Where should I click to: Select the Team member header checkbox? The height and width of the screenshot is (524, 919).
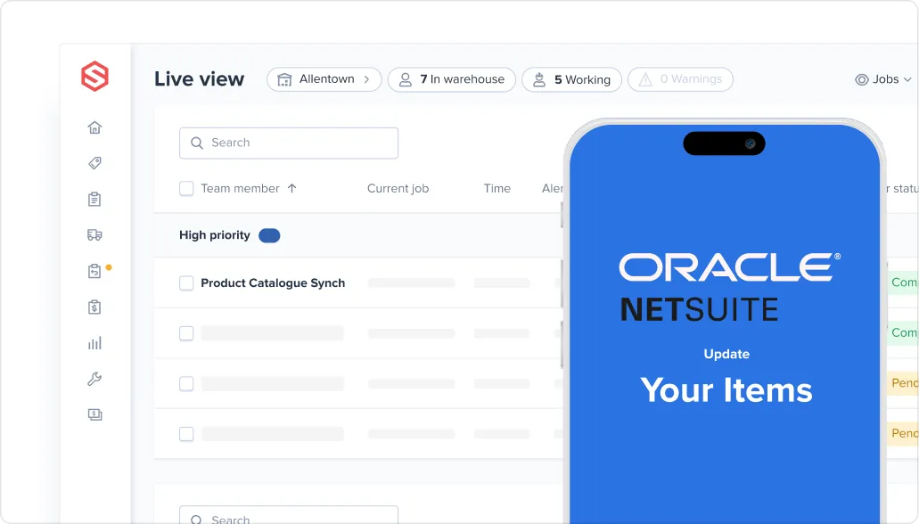click(x=186, y=188)
